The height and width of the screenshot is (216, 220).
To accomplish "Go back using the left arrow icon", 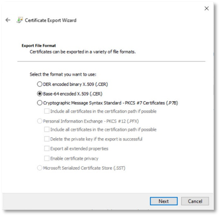I will (8, 20).
